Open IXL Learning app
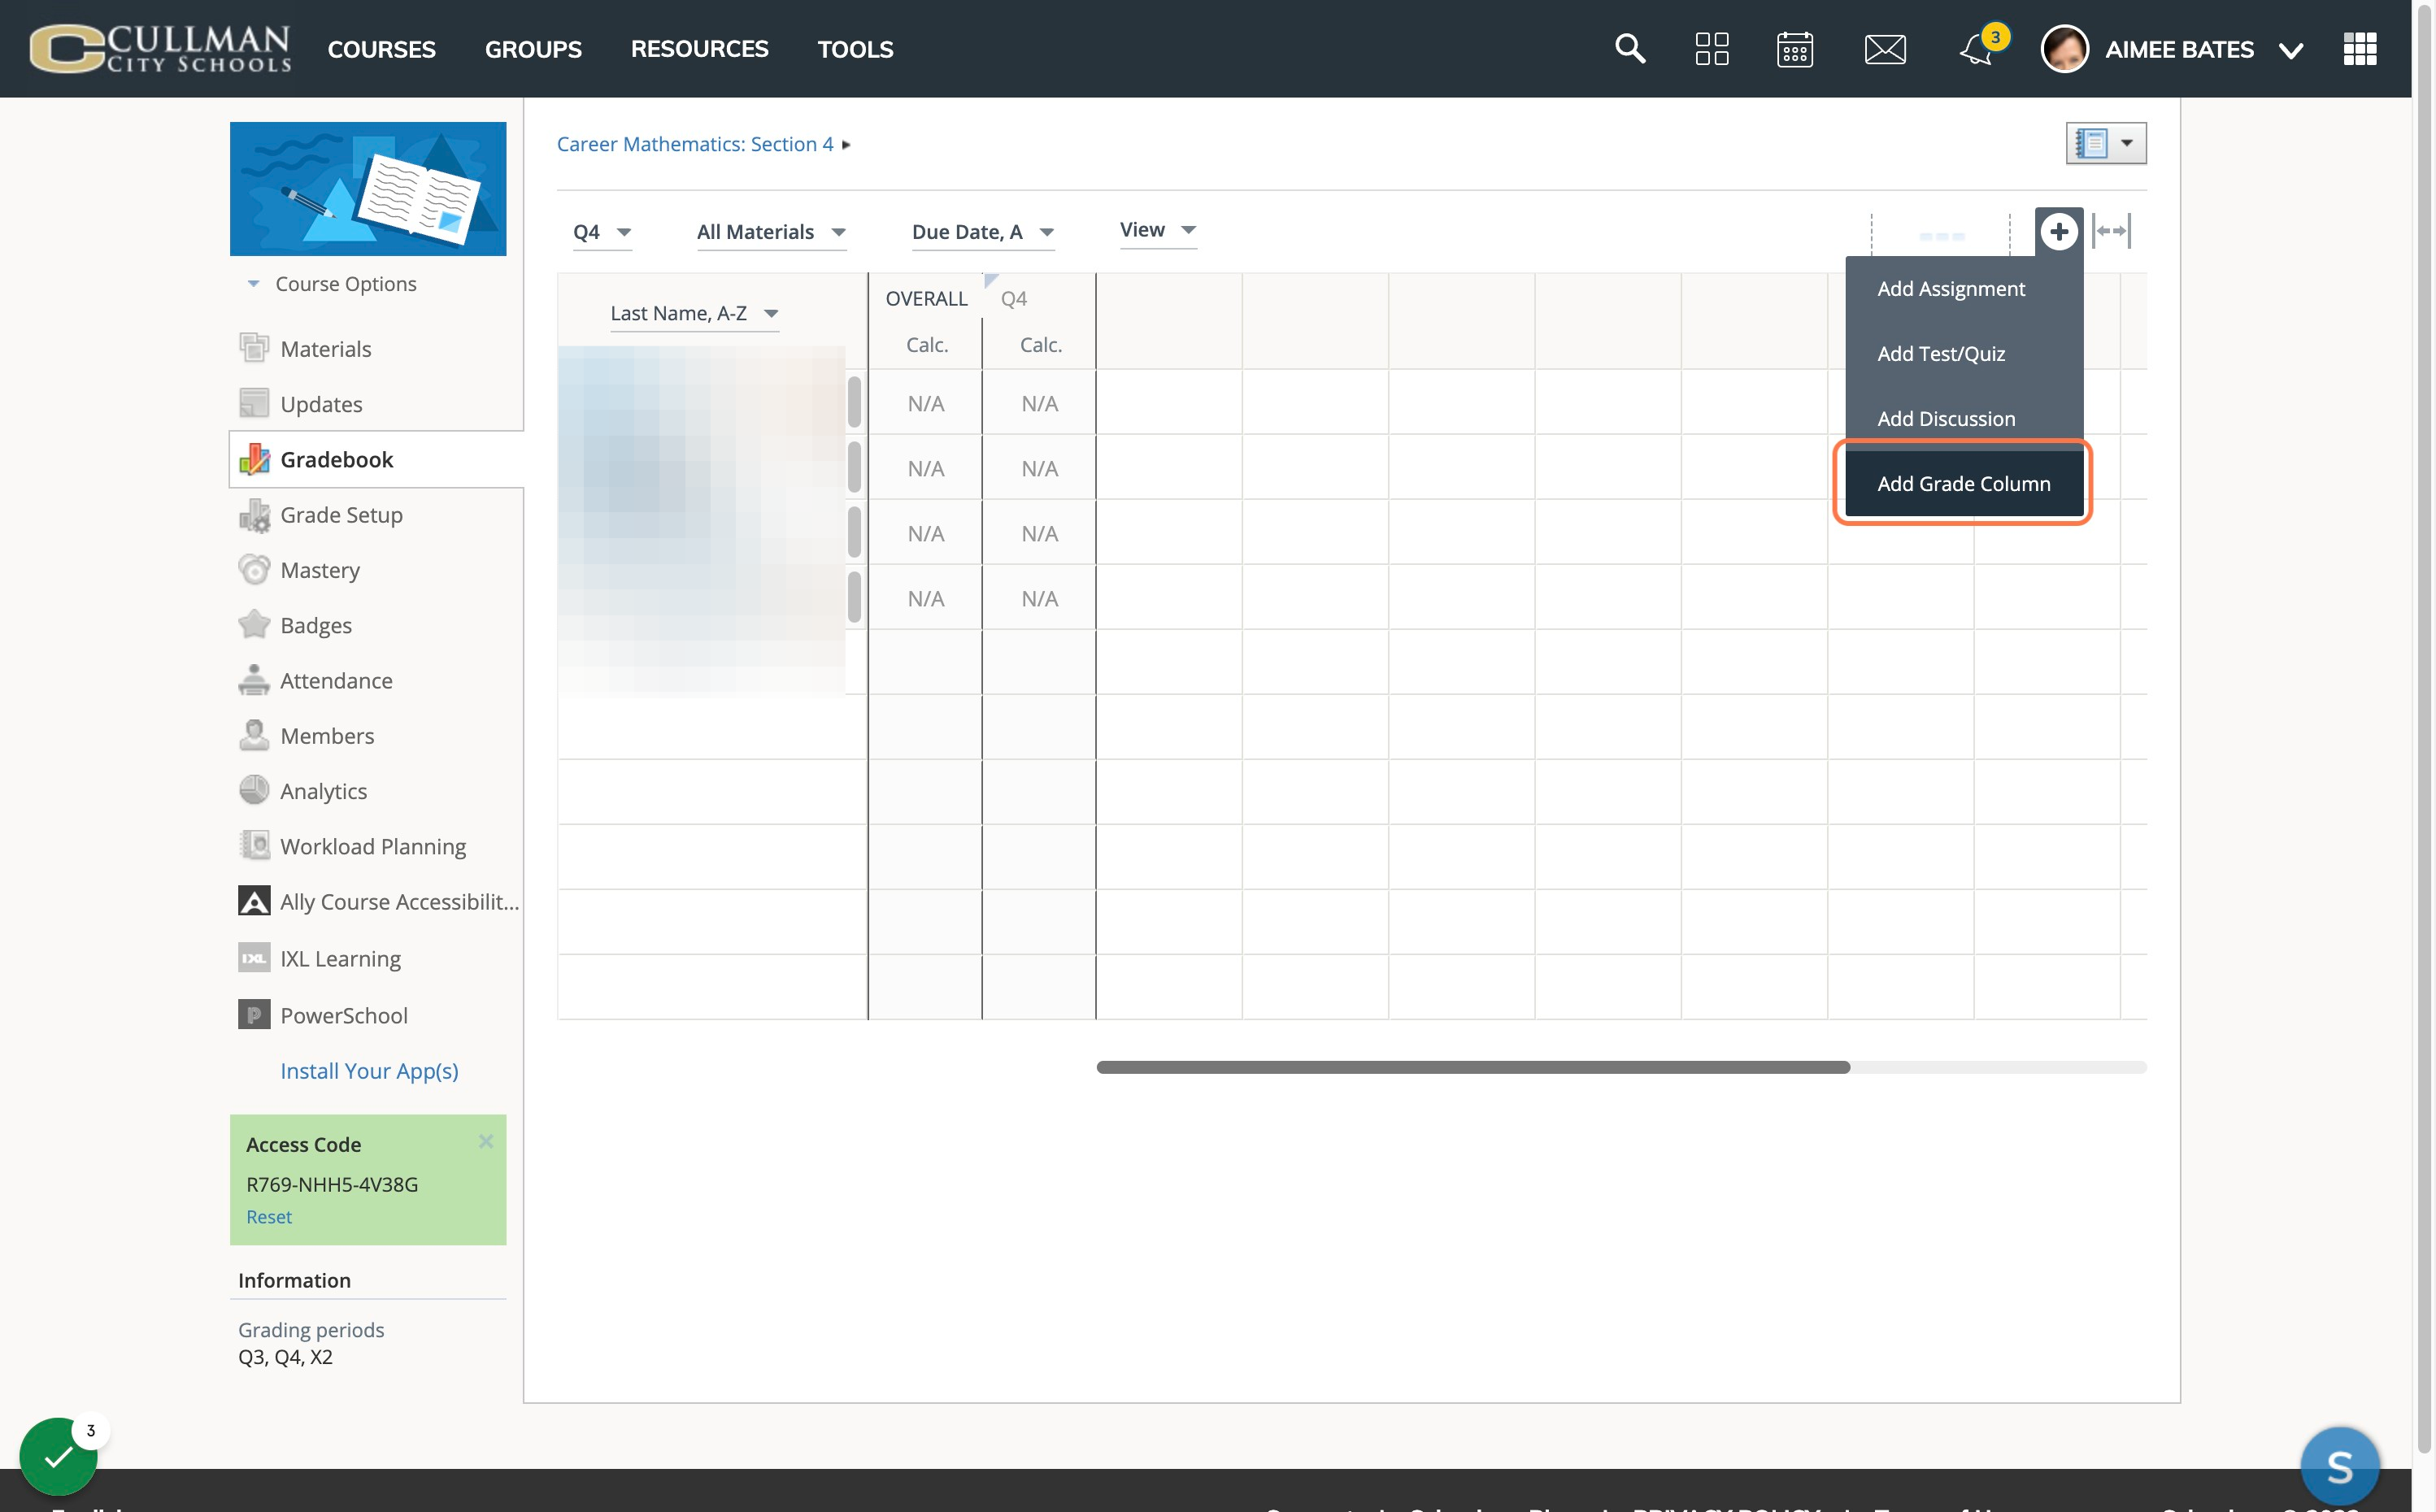The image size is (2436, 1512). 339,958
